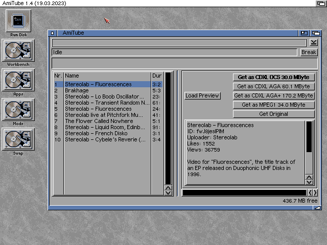Select Stereolab – Transient Random N... entry

(x=108, y=103)
